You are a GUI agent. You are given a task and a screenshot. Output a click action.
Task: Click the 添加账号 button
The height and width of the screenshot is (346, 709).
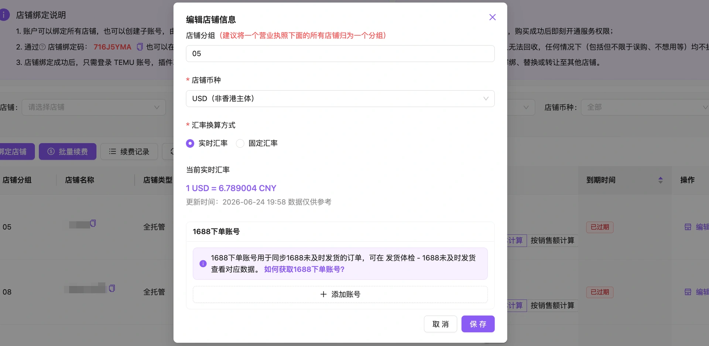pos(340,294)
